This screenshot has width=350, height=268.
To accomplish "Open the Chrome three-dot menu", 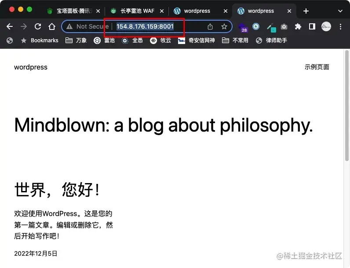I will (x=340, y=26).
